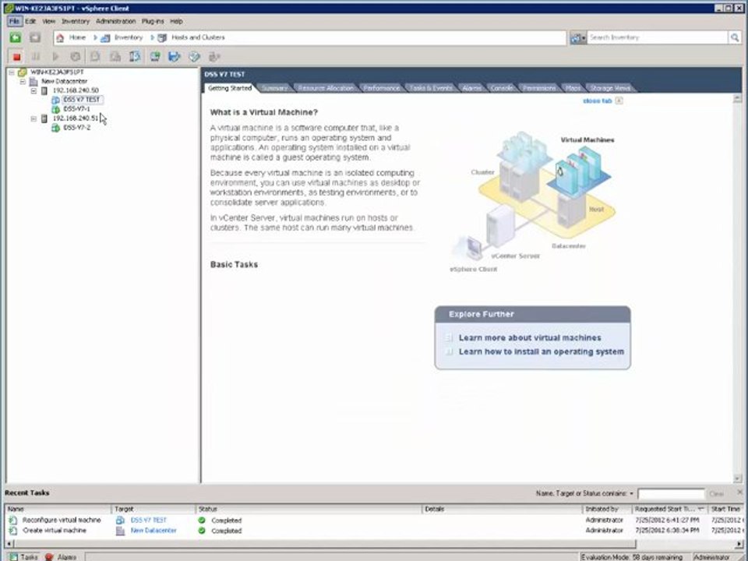Click the VM icon beside DSS-V7-1
Viewport: 748px width, 561px height.
56,109
